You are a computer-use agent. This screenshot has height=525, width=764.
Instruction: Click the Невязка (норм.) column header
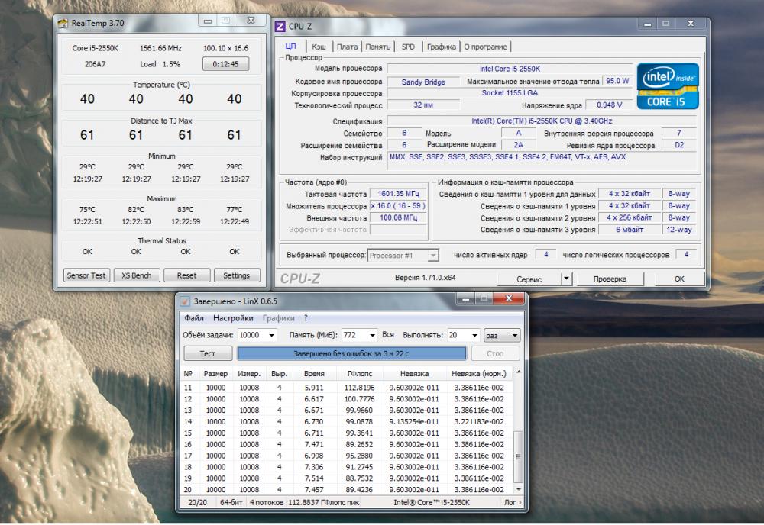click(479, 374)
